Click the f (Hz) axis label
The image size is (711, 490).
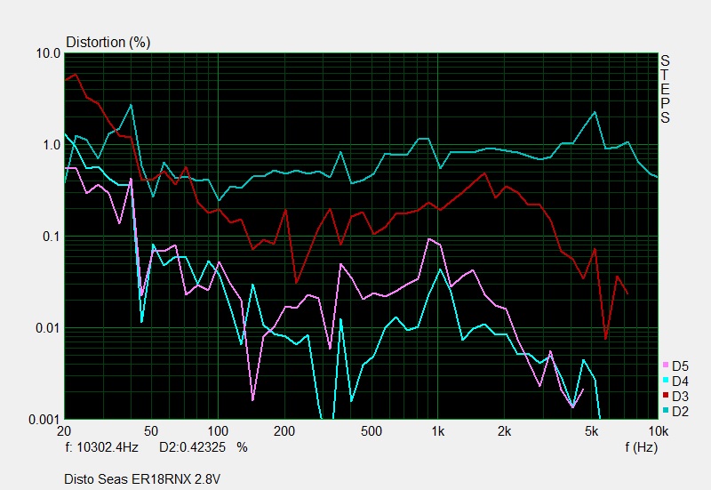click(x=643, y=447)
